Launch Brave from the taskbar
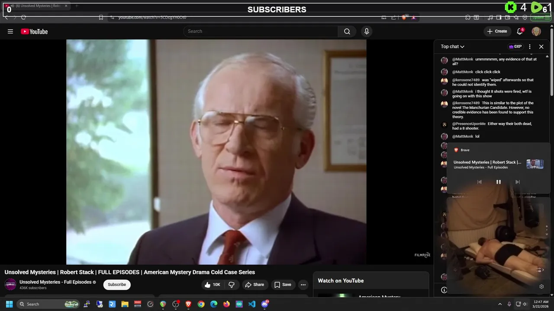 pos(188,304)
